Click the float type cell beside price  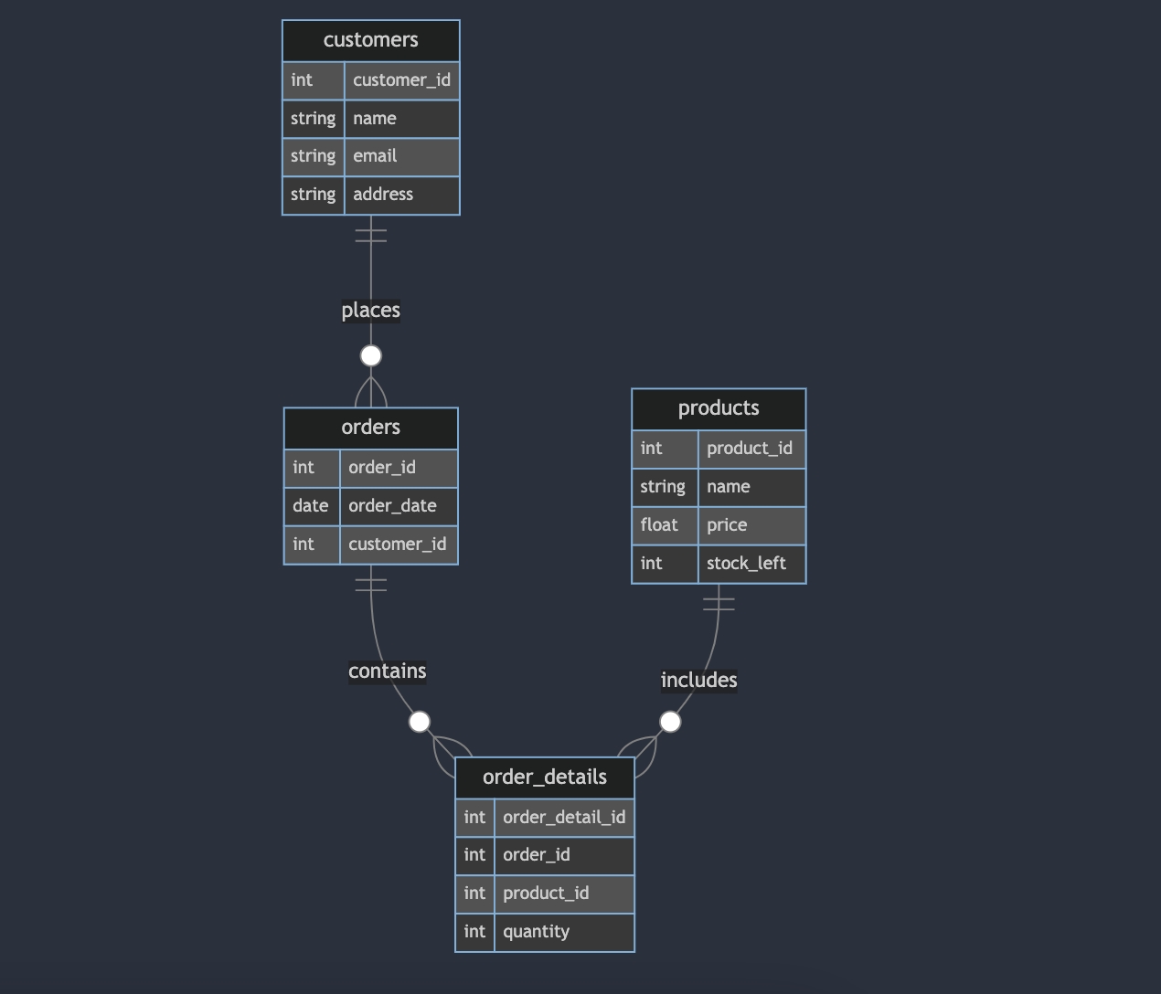660,525
